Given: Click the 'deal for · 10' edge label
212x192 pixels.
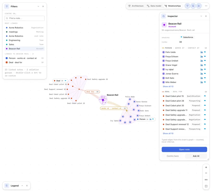Looking at the screenshot, I should click(x=92, y=92).
